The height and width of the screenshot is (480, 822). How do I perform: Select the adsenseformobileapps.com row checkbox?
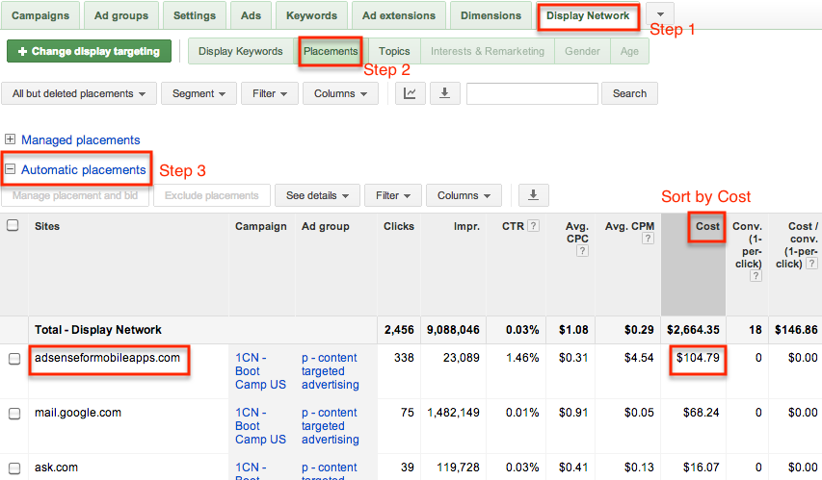(x=13, y=359)
